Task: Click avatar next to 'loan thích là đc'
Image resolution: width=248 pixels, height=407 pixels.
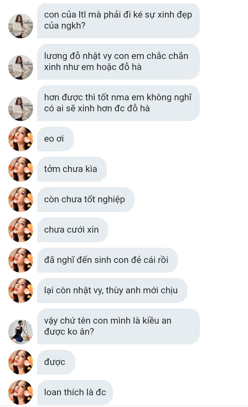Action: tap(21, 393)
